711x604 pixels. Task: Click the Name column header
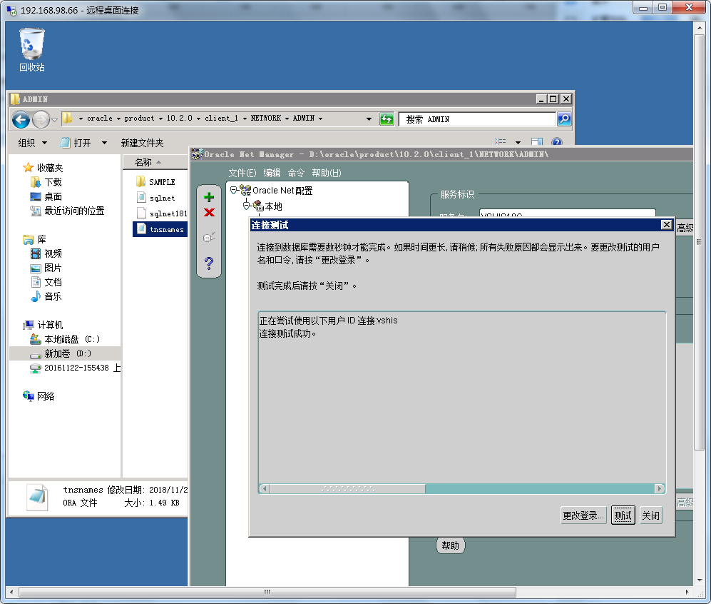point(155,162)
